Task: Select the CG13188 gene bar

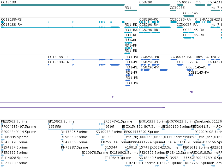Action: click(x=63, y=5)
